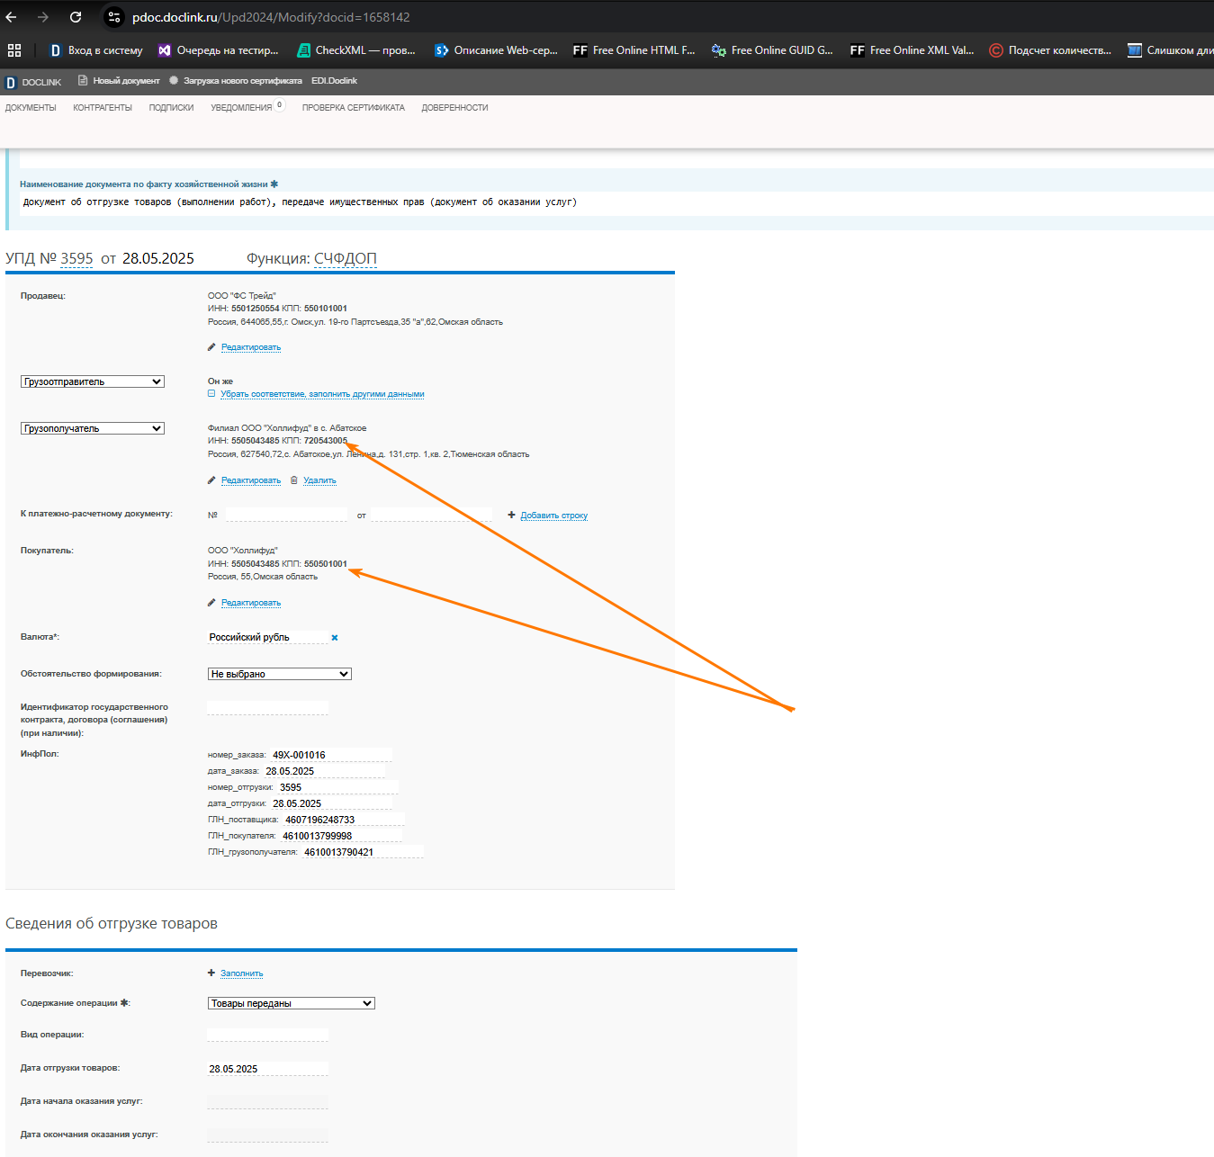Open 'CheckXML — пров...' bookmark
This screenshot has height=1157, width=1214.
[x=357, y=50]
